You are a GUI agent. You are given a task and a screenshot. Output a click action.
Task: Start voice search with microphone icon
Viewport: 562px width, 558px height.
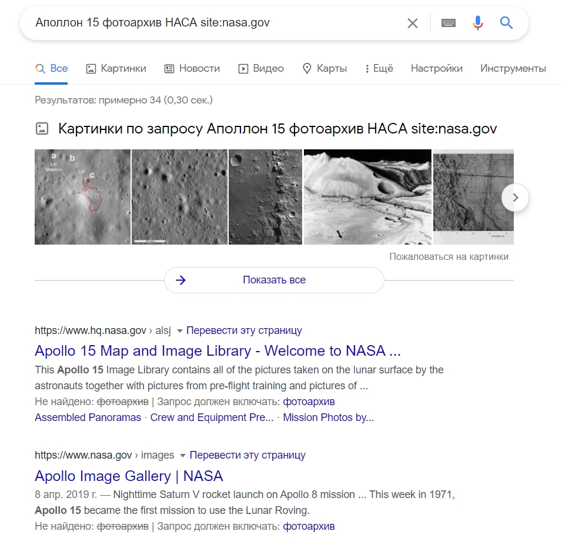pos(477,23)
